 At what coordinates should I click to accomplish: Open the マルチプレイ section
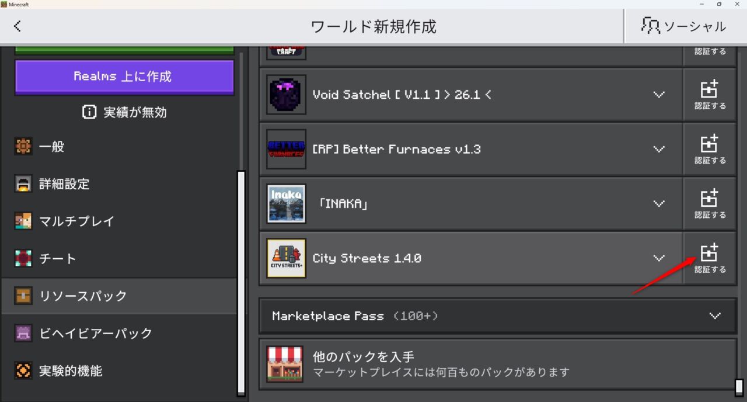[119, 221]
